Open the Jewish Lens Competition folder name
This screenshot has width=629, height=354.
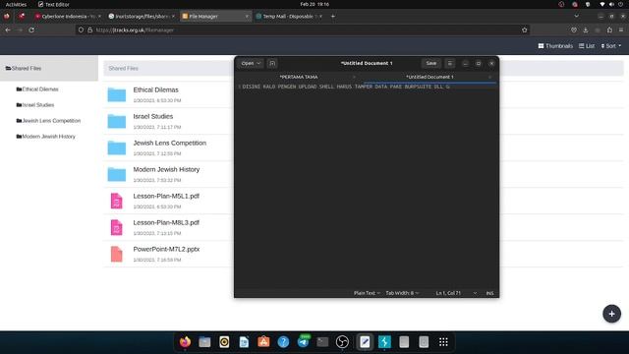click(x=170, y=143)
